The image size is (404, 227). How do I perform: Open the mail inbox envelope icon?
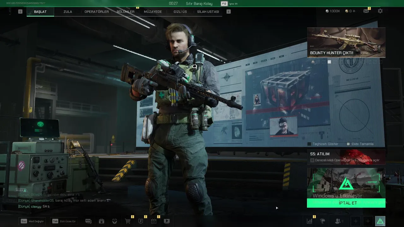pyautogui.click(x=366, y=11)
